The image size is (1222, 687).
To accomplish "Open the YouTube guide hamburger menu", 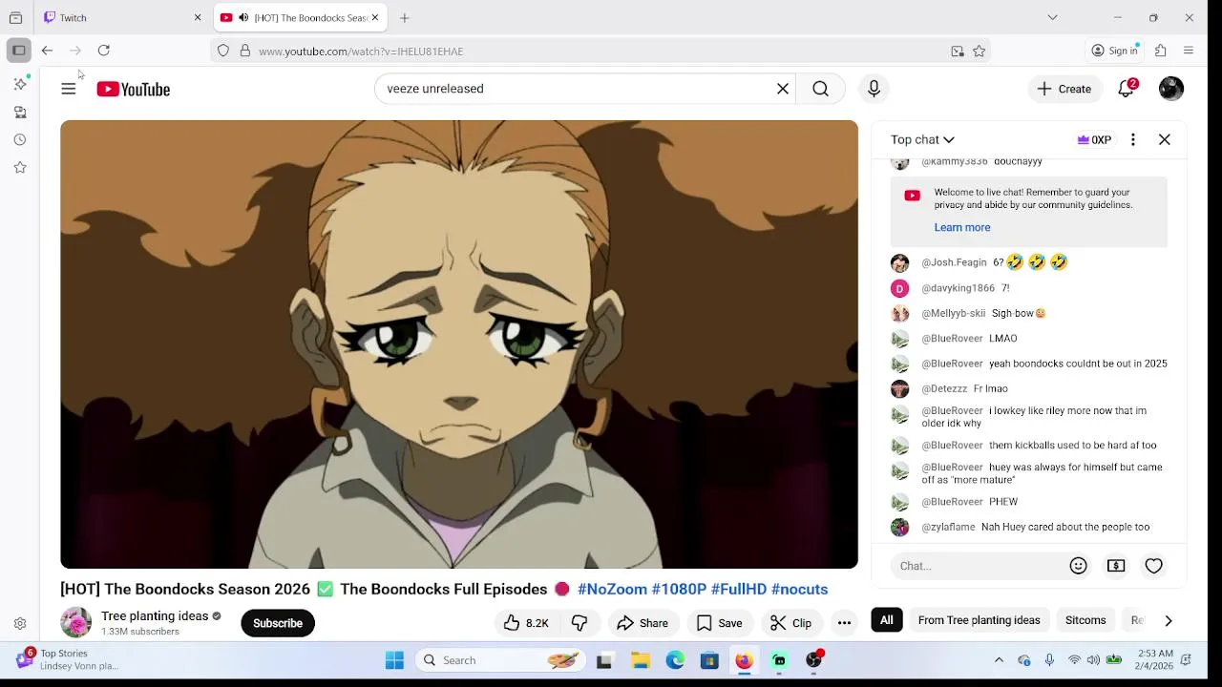I will pyautogui.click(x=69, y=89).
